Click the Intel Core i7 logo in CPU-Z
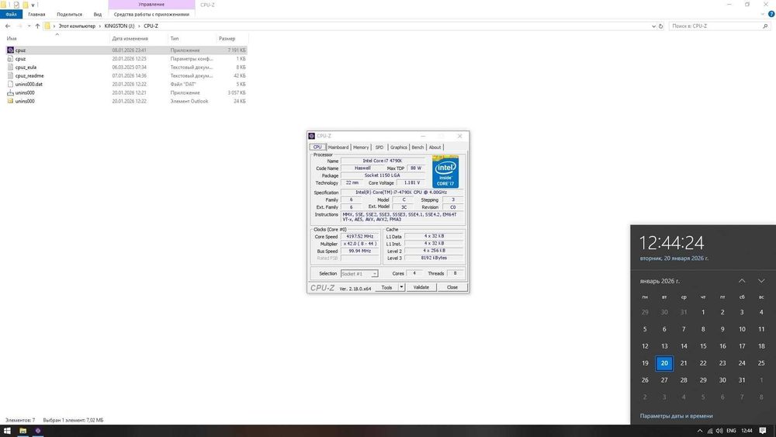 (445, 172)
